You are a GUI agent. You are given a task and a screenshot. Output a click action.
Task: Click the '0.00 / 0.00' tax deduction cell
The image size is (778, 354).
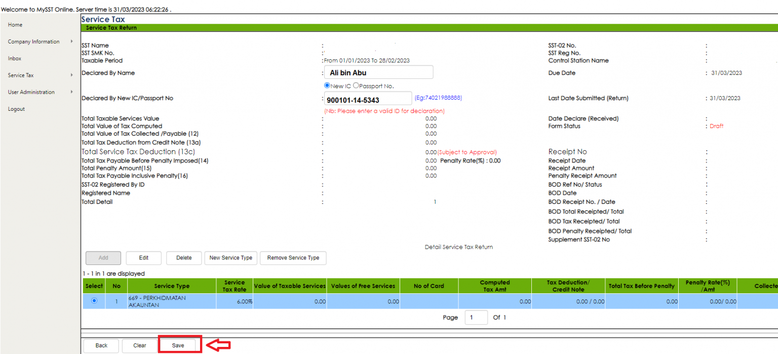click(568, 301)
